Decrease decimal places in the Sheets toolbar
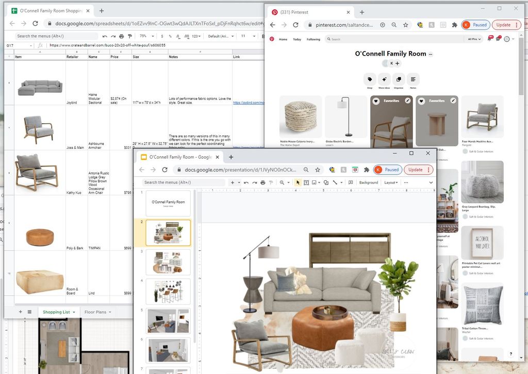Viewport: 528px width, 374px height. click(x=178, y=36)
